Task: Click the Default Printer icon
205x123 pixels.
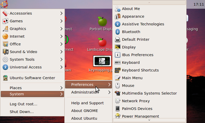Action: 118,39
